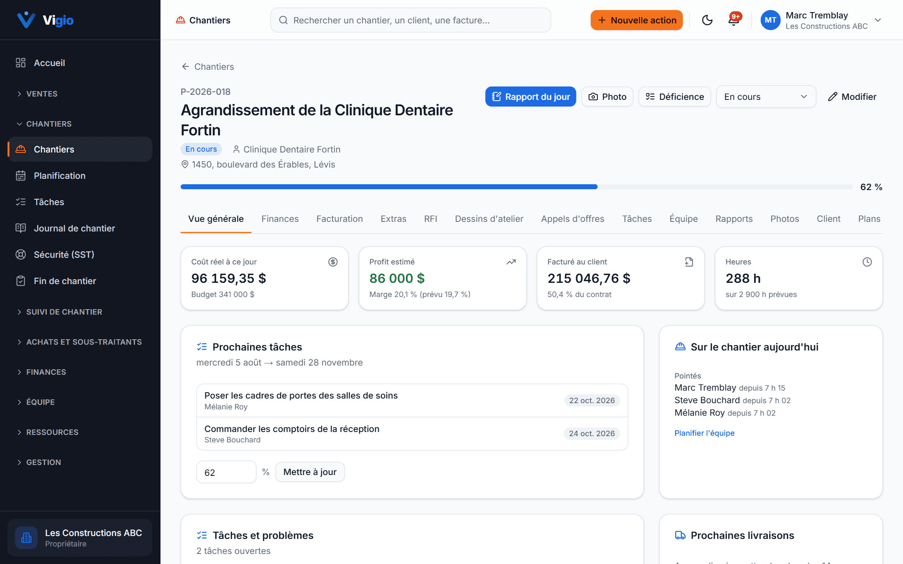
Task: Open the Dessins d'atelier tab
Action: [x=489, y=218]
